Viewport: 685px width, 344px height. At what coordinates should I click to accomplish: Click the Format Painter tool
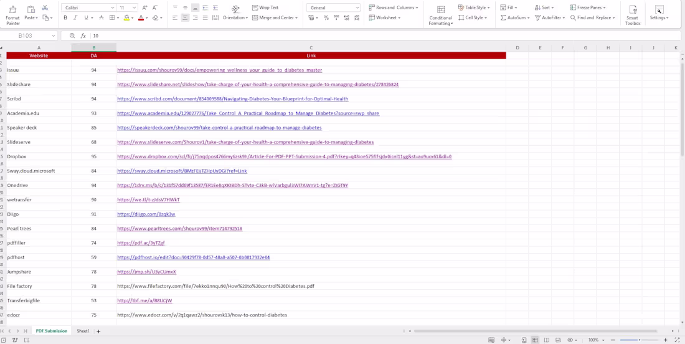pyautogui.click(x=12, y=15)
